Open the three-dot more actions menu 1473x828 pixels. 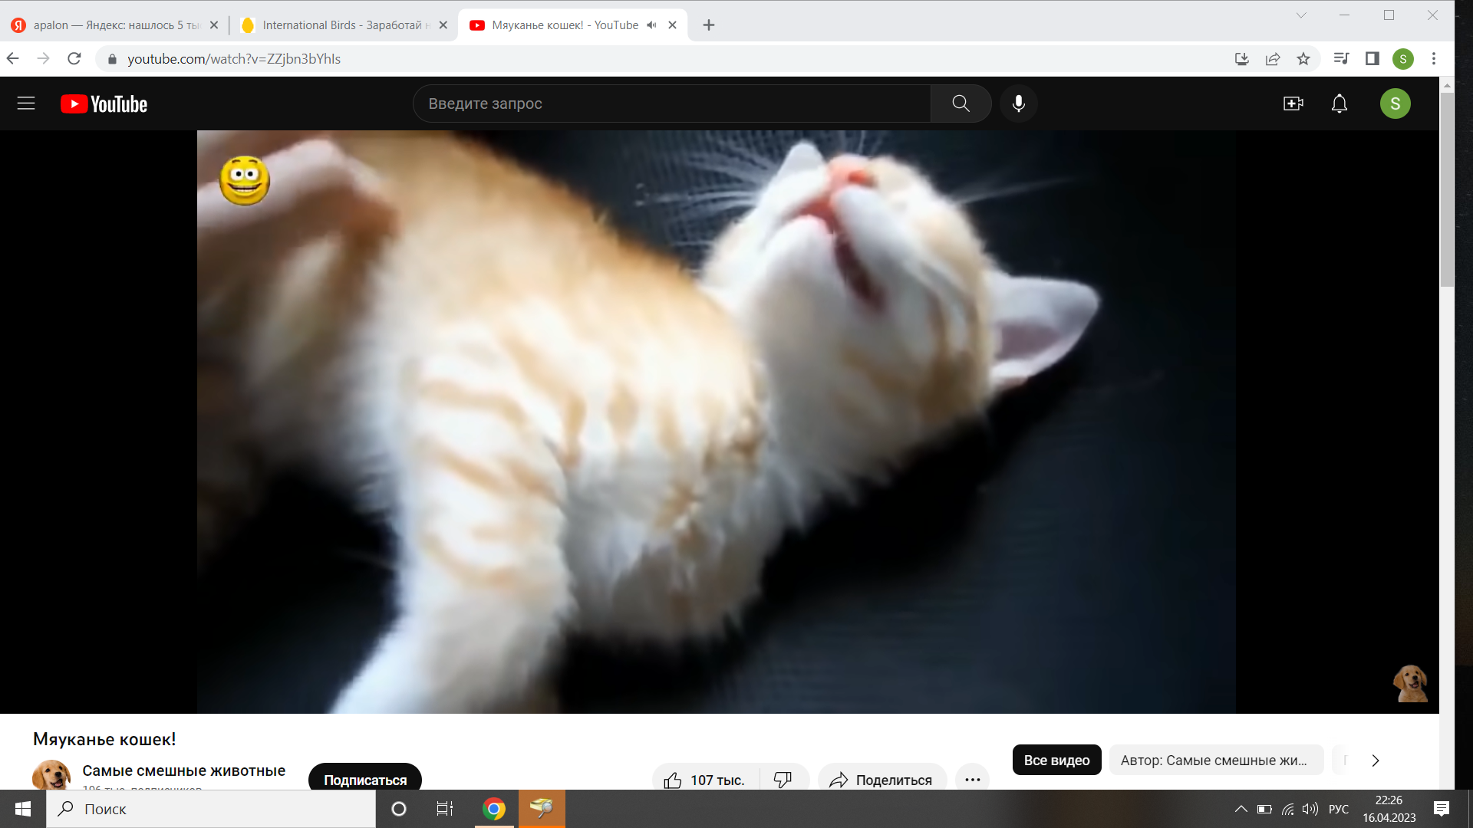(973, 780)
